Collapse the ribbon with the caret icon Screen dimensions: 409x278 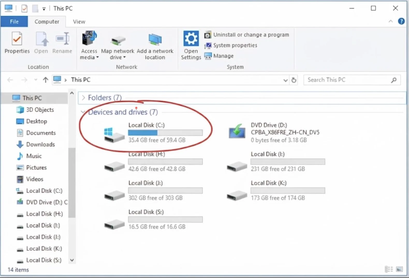click(x=391, y=21)
